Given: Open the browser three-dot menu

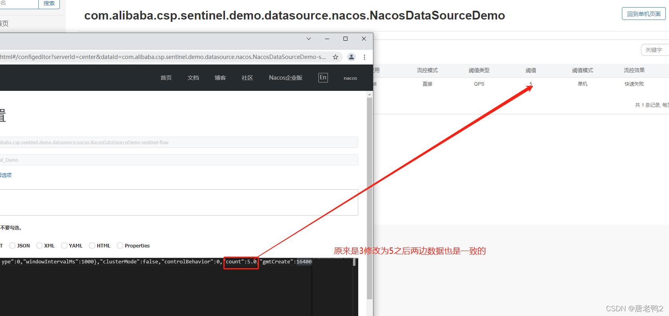Looking at the screenshot, I should [364, 57].
